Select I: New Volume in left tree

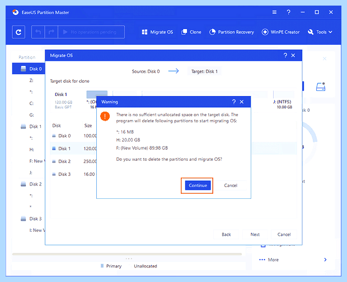tap(37, 230)
